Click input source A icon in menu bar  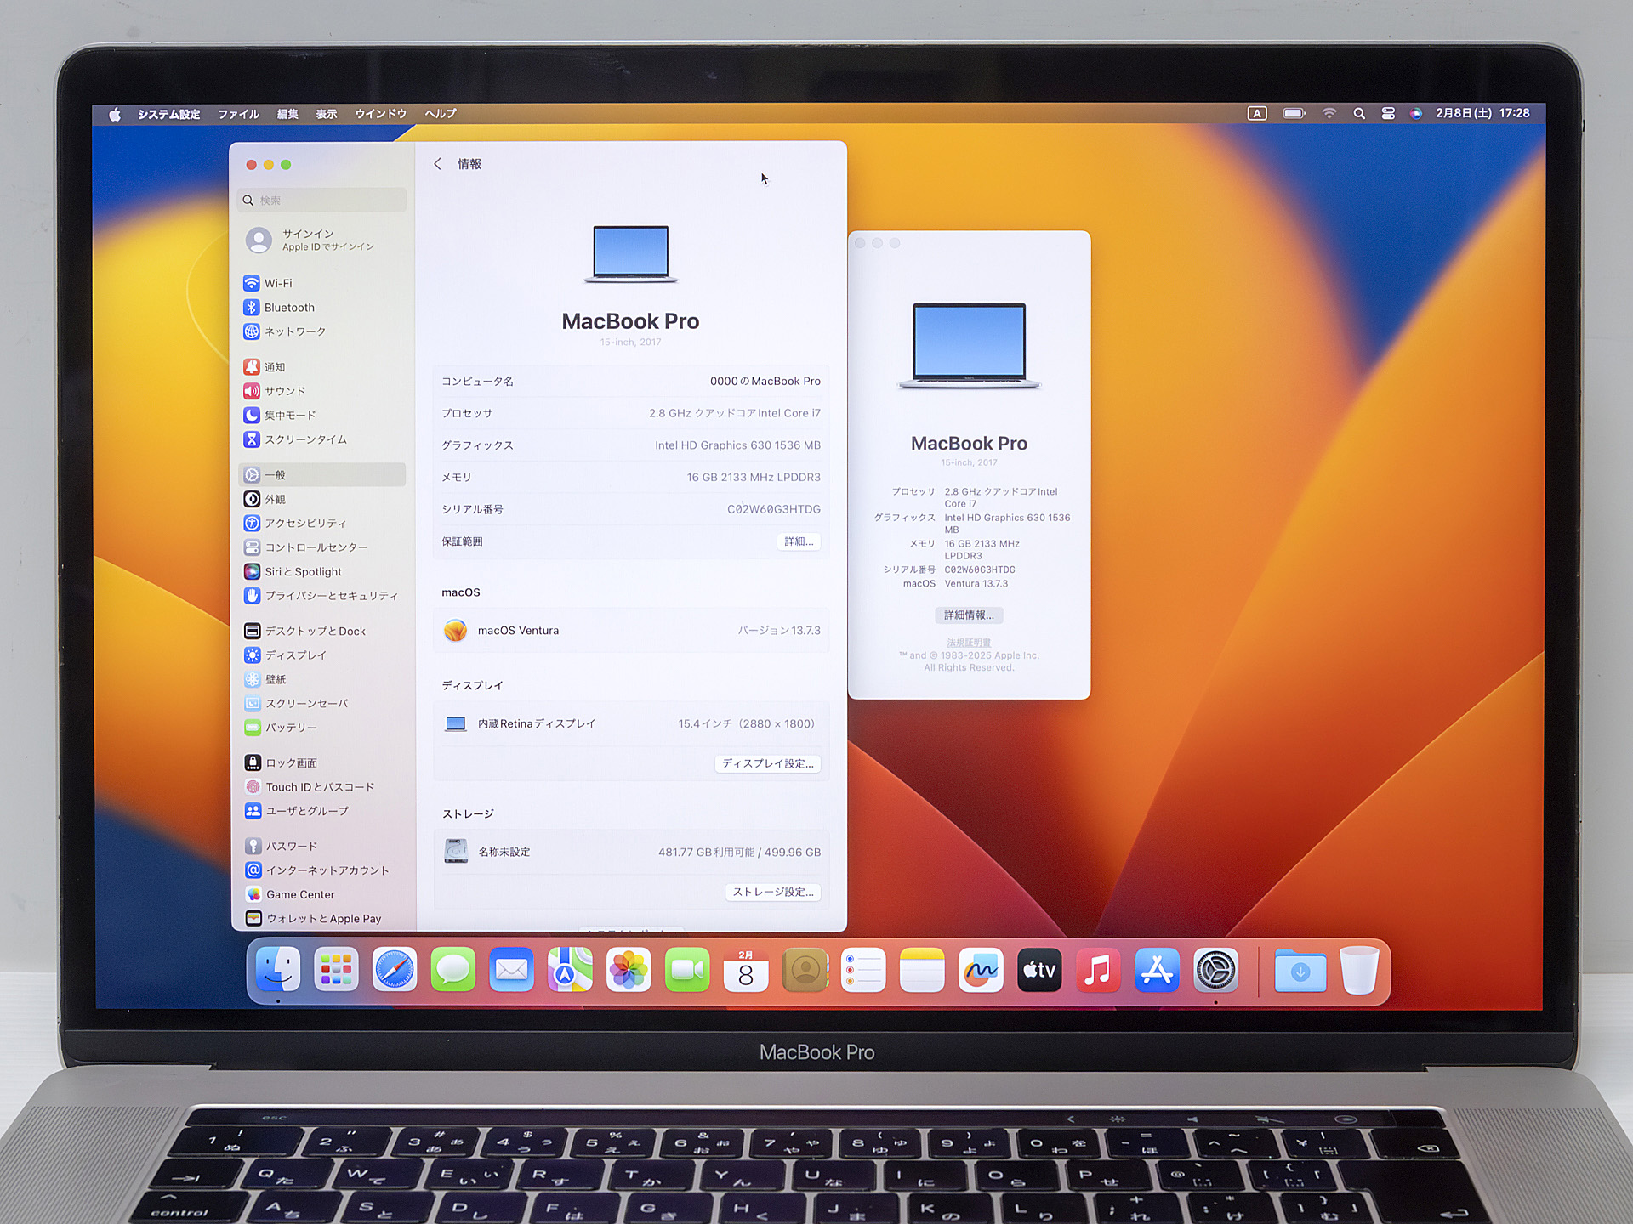pyautogui.click(x=1257, y=114)
